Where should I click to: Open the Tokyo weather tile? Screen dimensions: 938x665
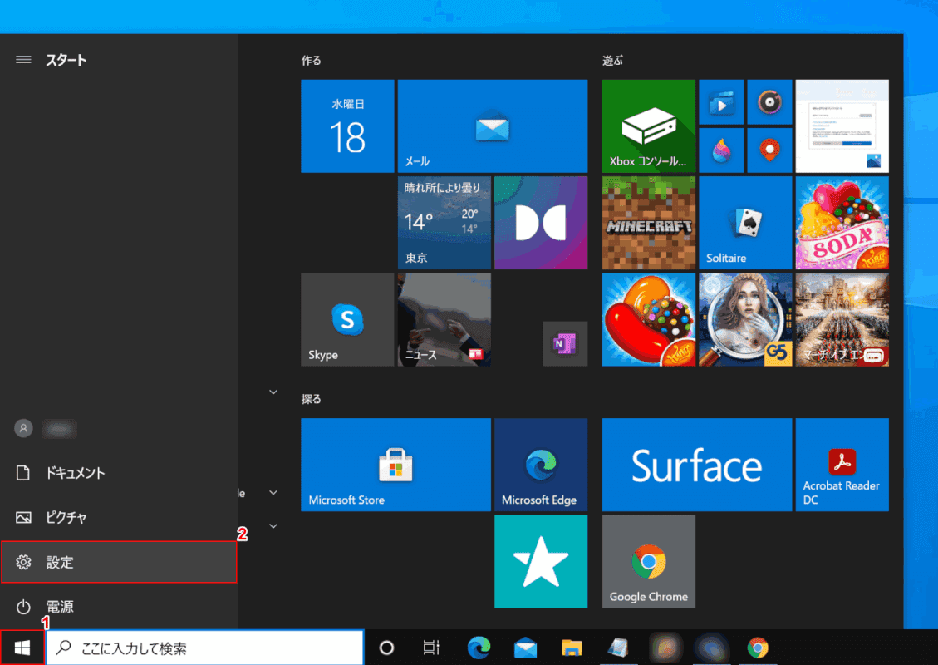[x=444, y=223]
